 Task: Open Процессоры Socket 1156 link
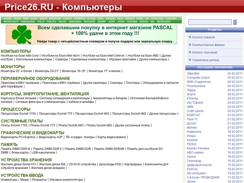click(x=18, y=114)
